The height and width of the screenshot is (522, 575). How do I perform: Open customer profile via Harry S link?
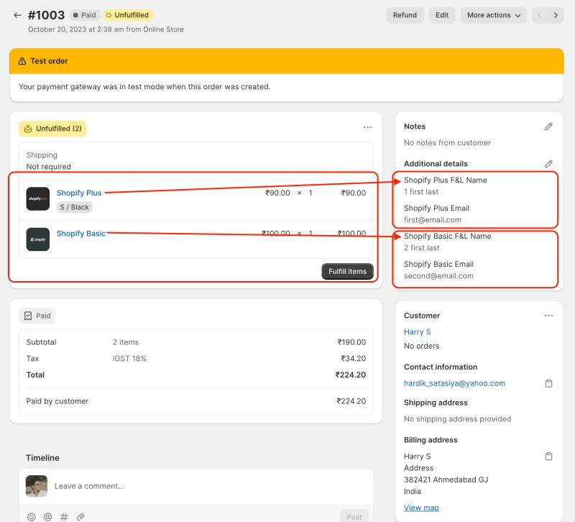(x=417, y=331)
